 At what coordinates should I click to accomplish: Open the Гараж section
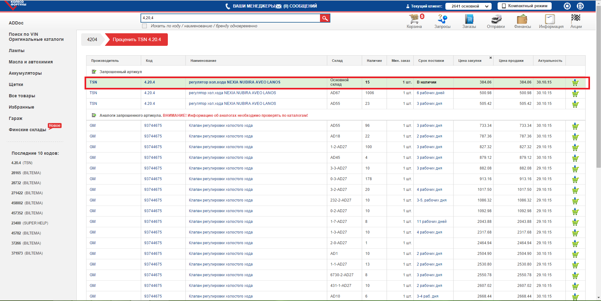pyautogui.click(x=16, y=118)
